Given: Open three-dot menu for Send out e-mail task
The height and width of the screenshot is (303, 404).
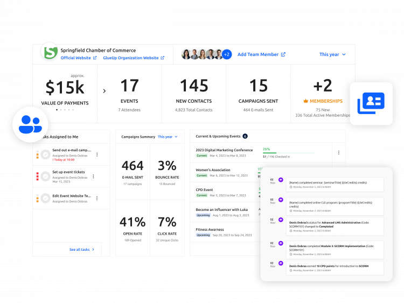Looking at the screenshot, I should [97, 154].
